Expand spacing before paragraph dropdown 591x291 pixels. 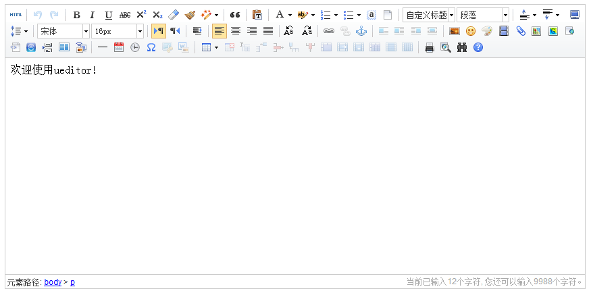(534, 16)
